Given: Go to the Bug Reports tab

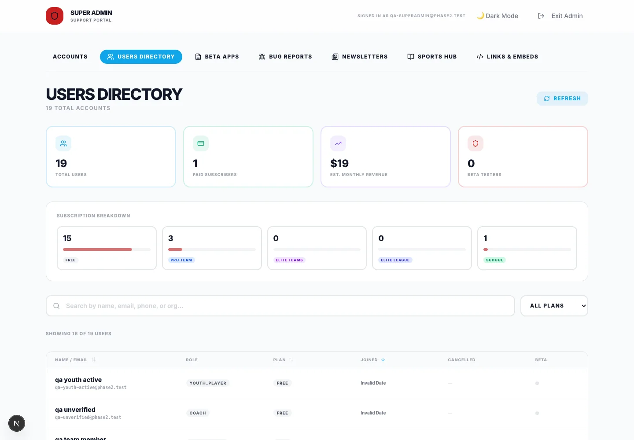Looking at the screenshot, I should pos(285,57).
